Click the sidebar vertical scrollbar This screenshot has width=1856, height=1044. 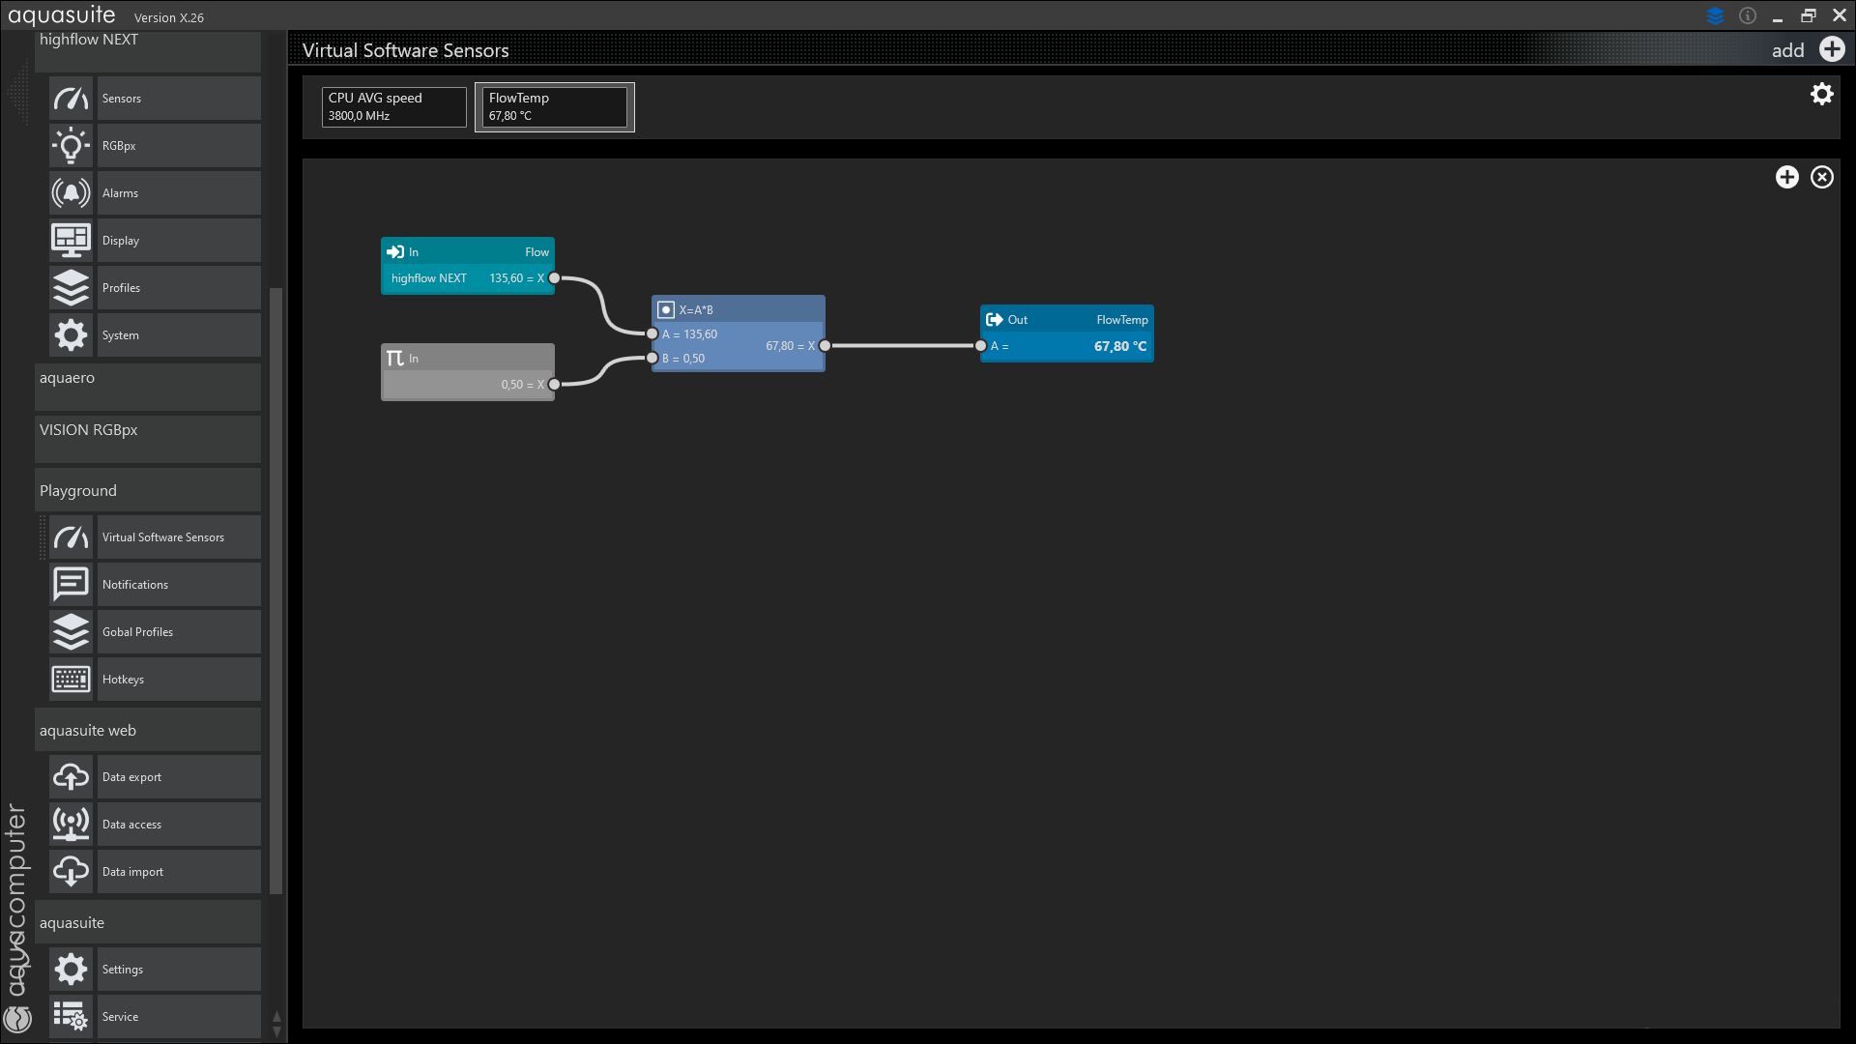coord(276,590)
